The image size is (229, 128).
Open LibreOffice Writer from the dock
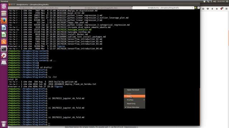[x=4, y=28]
